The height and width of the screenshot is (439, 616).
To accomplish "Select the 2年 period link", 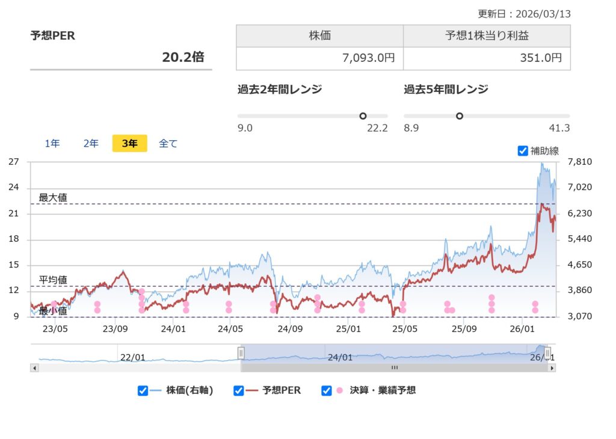I will point(90,143).
